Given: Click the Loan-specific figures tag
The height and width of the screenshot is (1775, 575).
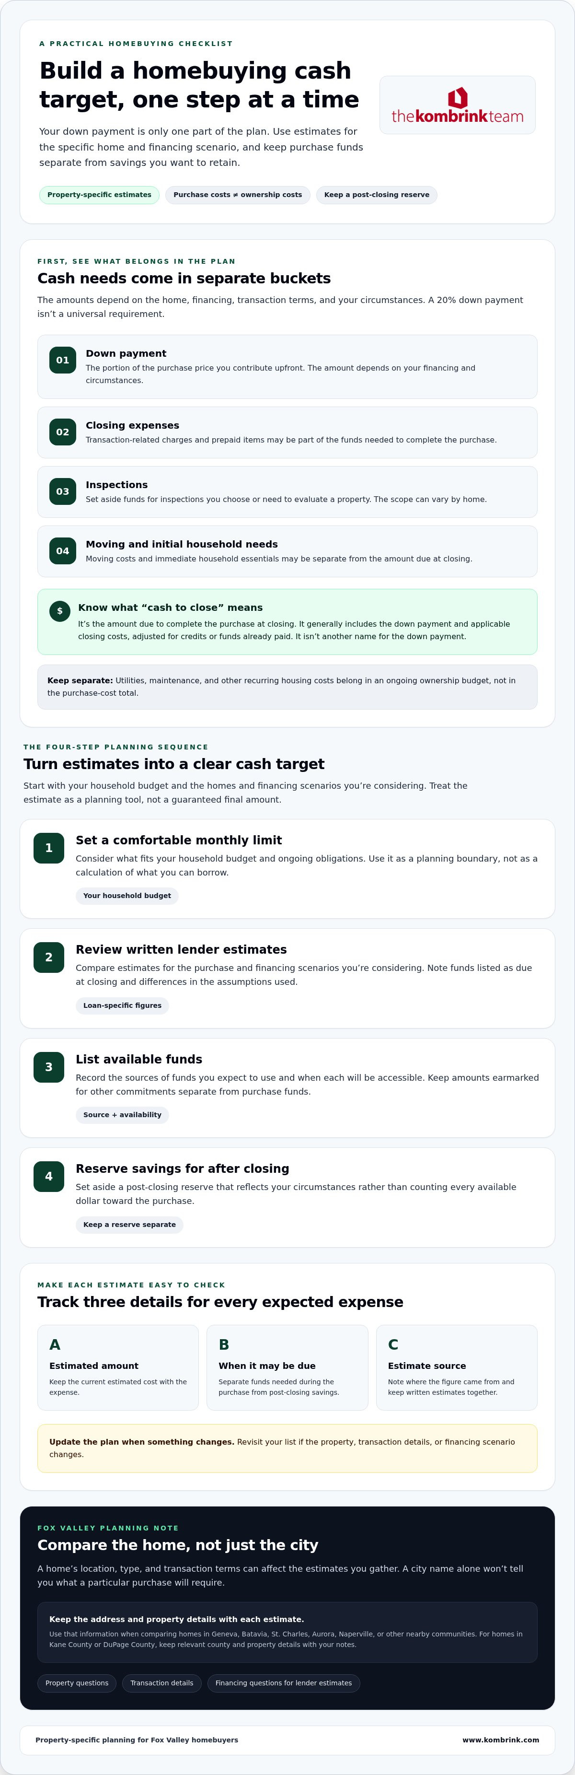Looking at the screenshot, I should (122, 1005).
